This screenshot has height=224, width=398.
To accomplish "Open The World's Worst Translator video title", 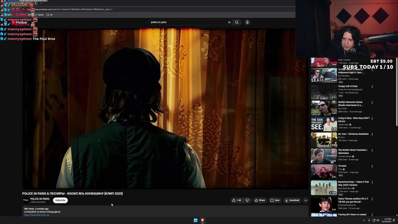I will 353,152.
